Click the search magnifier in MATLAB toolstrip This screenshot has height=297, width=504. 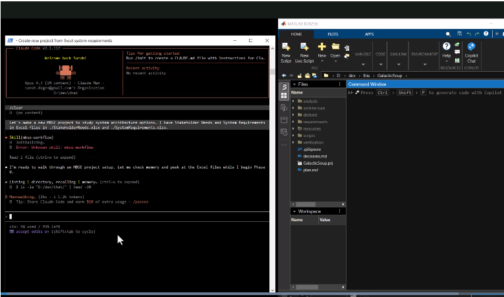[x=448, y=34]
